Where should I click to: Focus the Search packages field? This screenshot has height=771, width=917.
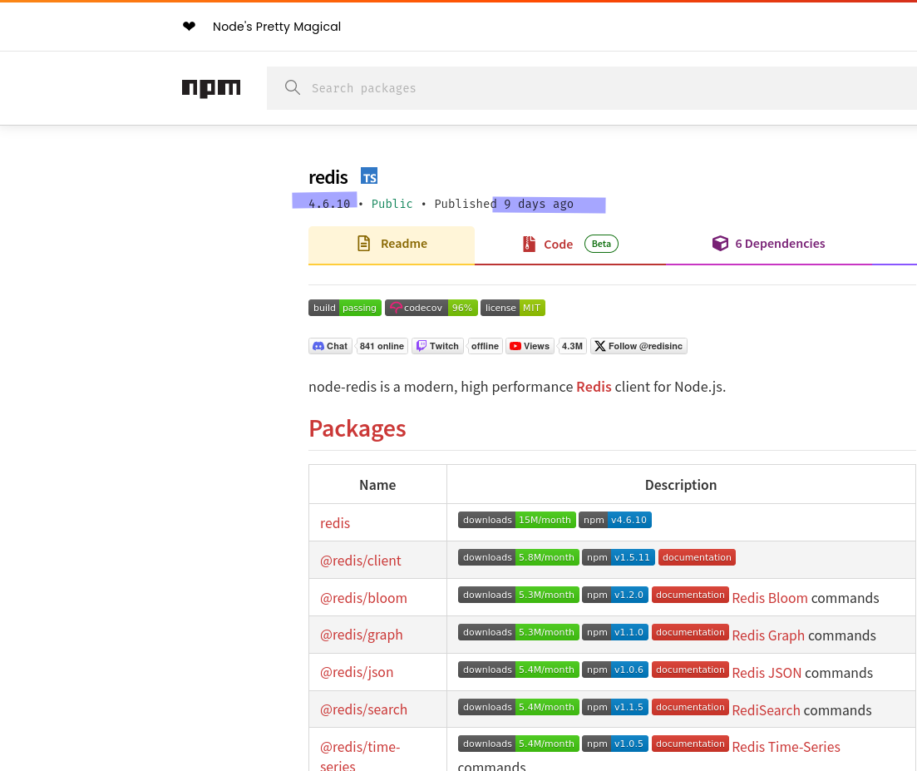click(592, 88)
